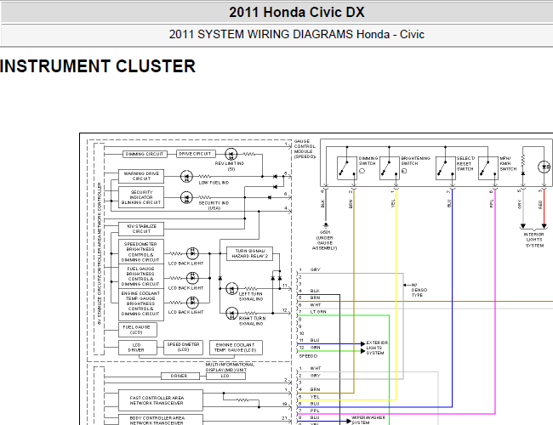
Task: Click the "DRIVER" box in MID unit
Action: 179,376
